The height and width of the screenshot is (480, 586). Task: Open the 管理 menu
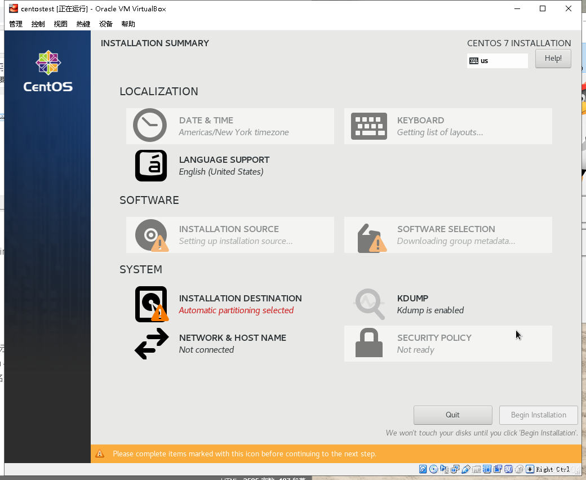click(x=16, y=24)
